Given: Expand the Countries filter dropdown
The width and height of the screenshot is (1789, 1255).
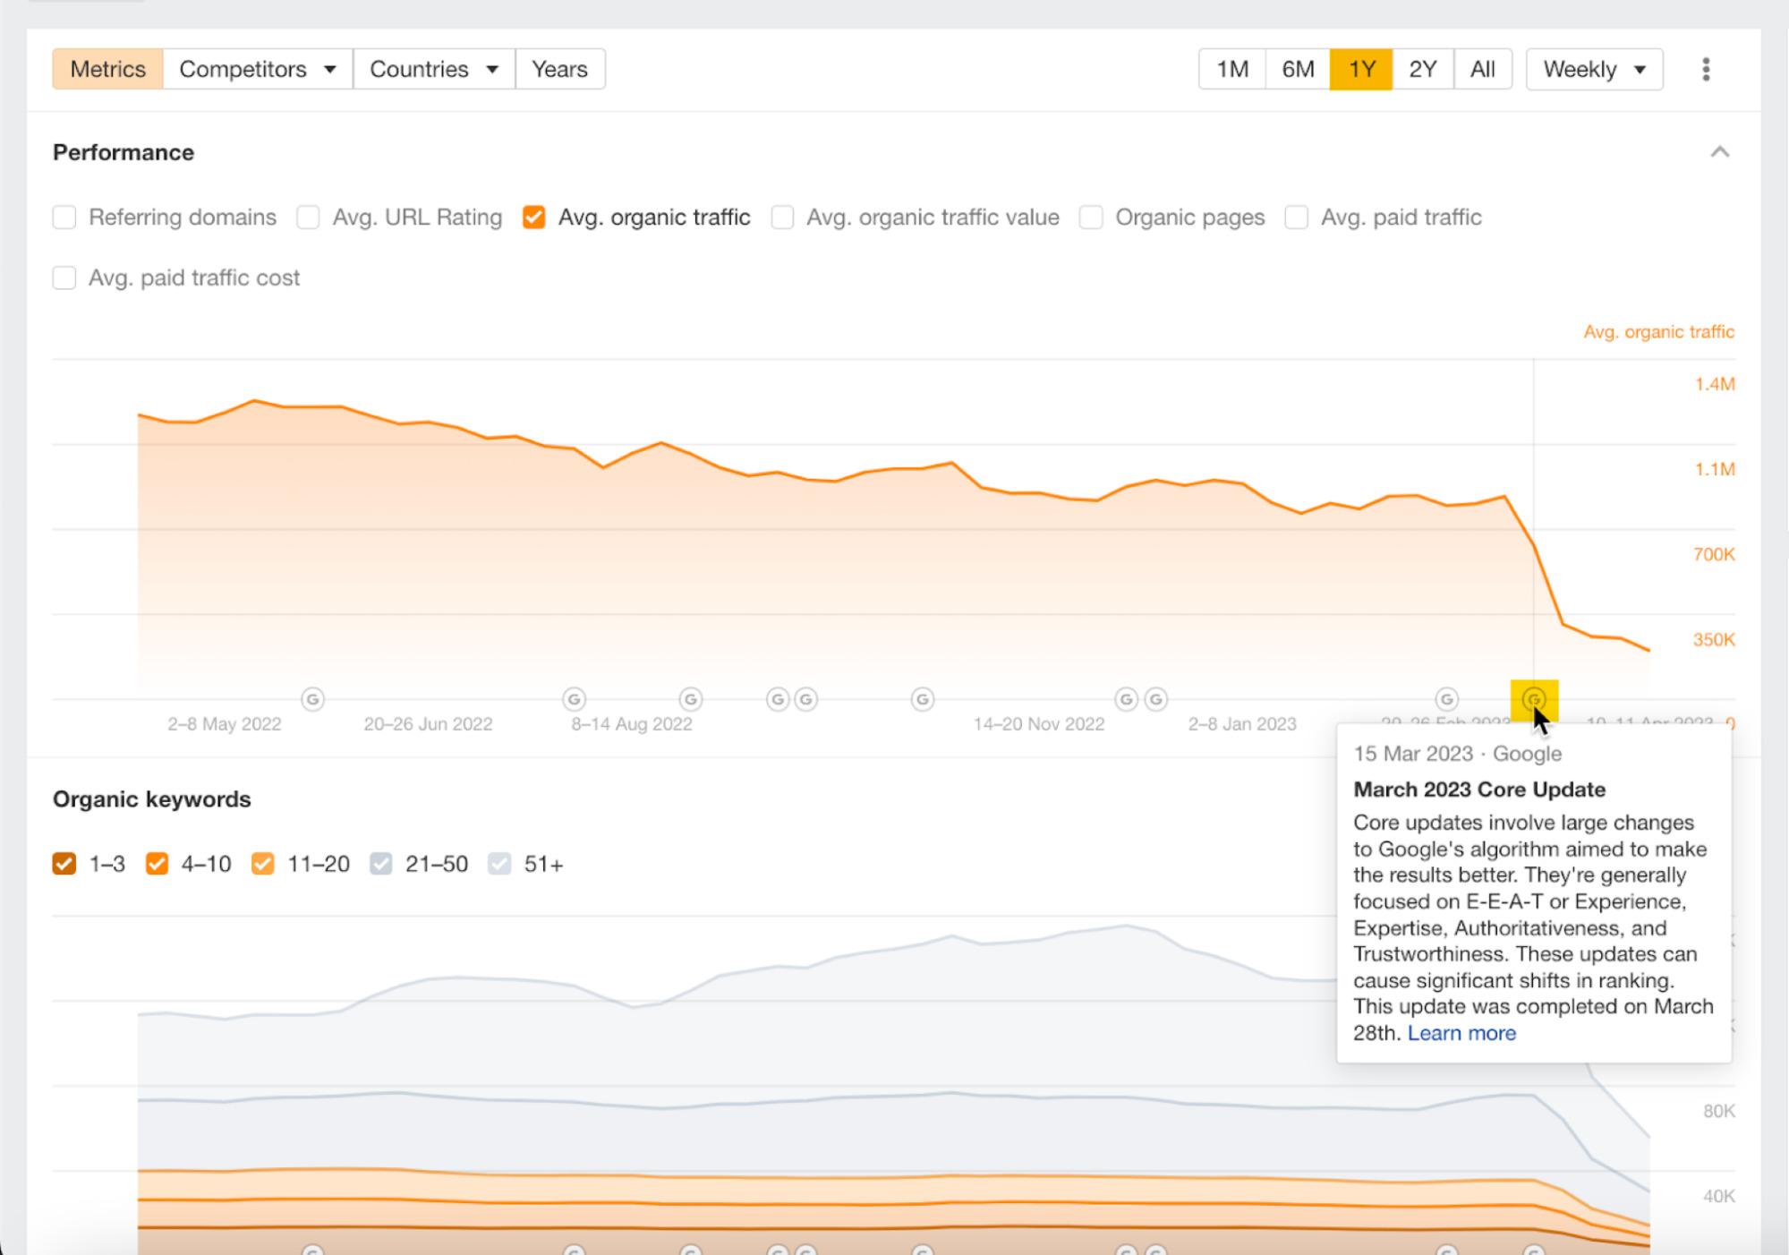Looking at the screenshot, I should 431,68.
